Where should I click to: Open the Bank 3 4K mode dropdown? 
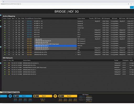[x=36, y=96]
